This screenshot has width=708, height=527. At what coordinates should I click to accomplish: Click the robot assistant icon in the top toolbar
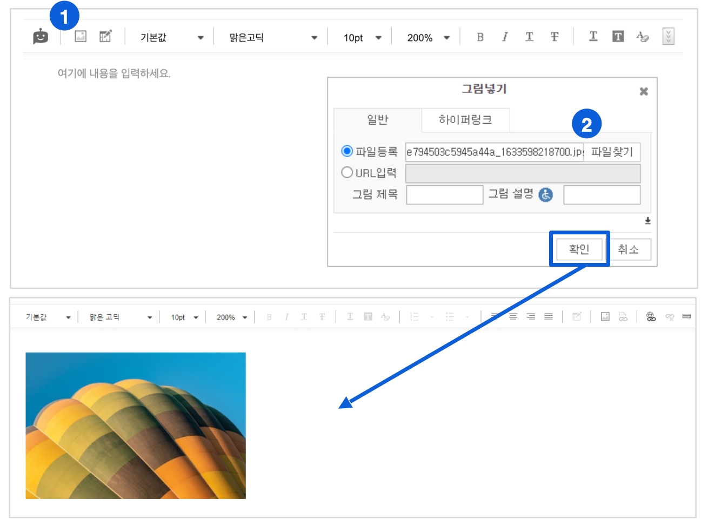41,37
